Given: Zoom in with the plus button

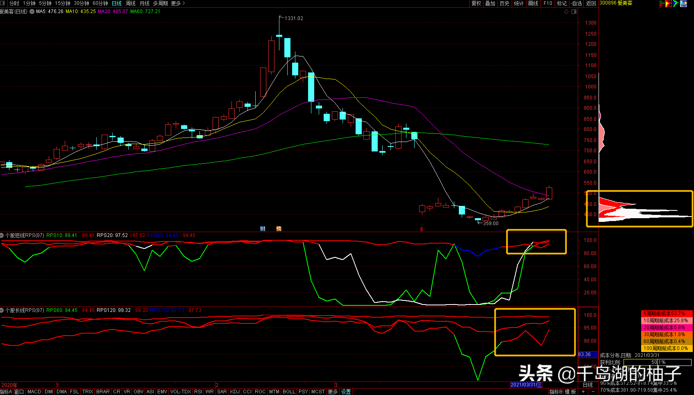Looking at the screenshot, I should point(583,392).
